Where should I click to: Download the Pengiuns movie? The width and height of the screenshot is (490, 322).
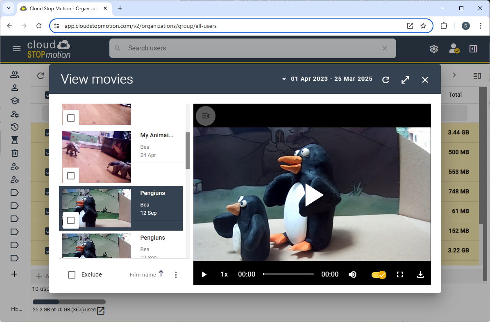click(x=420, y=274)
